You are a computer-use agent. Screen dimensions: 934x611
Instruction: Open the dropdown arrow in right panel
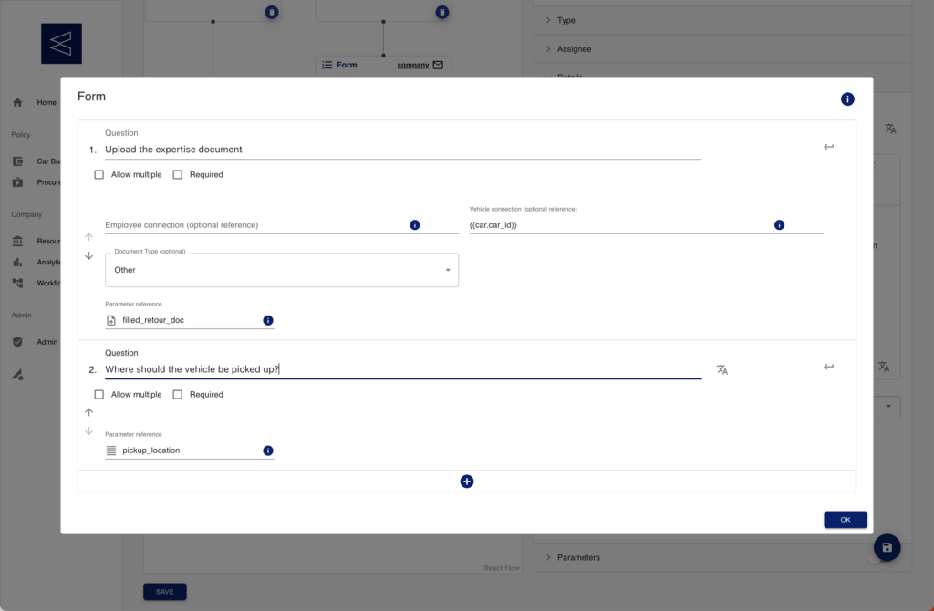tap(888, 407)
